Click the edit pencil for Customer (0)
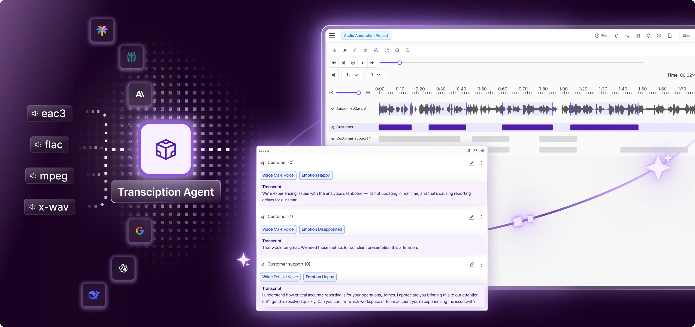 click(471, 163)
